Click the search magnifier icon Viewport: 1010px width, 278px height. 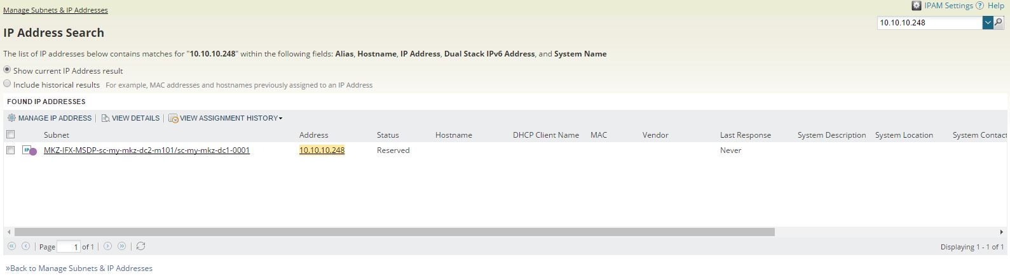point(999,23)
